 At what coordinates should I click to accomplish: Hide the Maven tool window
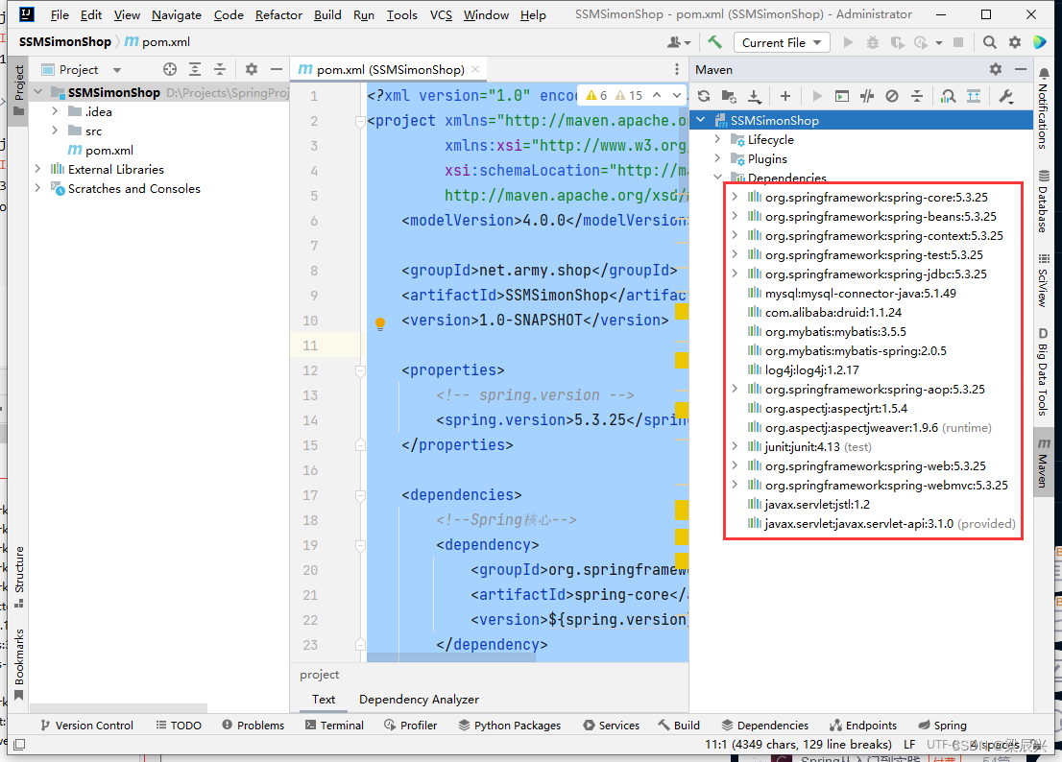click(x=1020, y=69)
